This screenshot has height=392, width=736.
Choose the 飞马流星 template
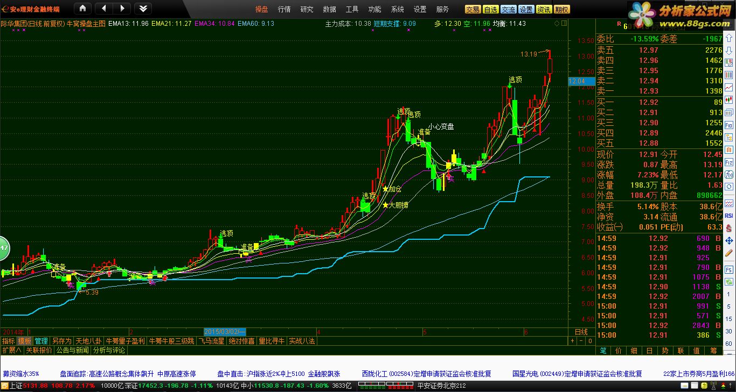211,341
